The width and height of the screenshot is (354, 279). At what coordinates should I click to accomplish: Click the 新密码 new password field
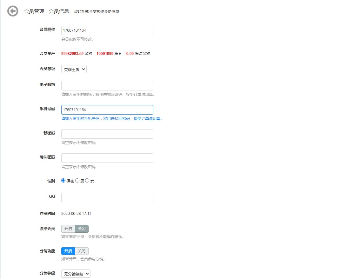coord(107,134)
